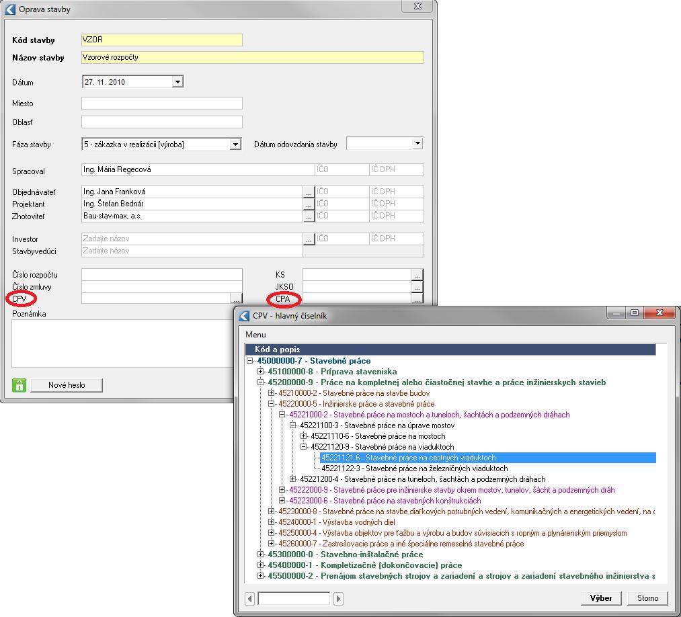Click the Spracoval field Ing. Mária Regecová
This screenshot has width=681, height=617.
click(198, 170)
